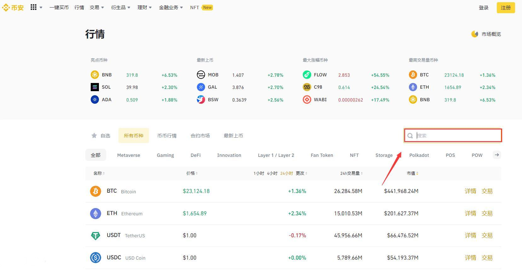The width and height of the screenshot is (522, 270).
Task: Click the Binance logo icon
Action: click(x=6, y=8)
